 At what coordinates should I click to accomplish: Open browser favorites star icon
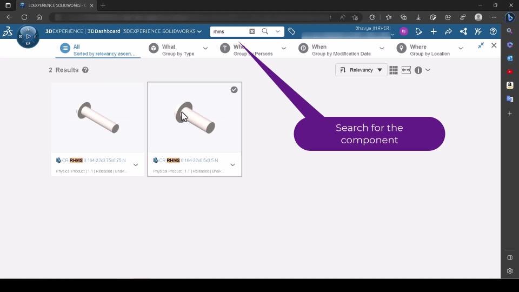click(x=389, y=17)
